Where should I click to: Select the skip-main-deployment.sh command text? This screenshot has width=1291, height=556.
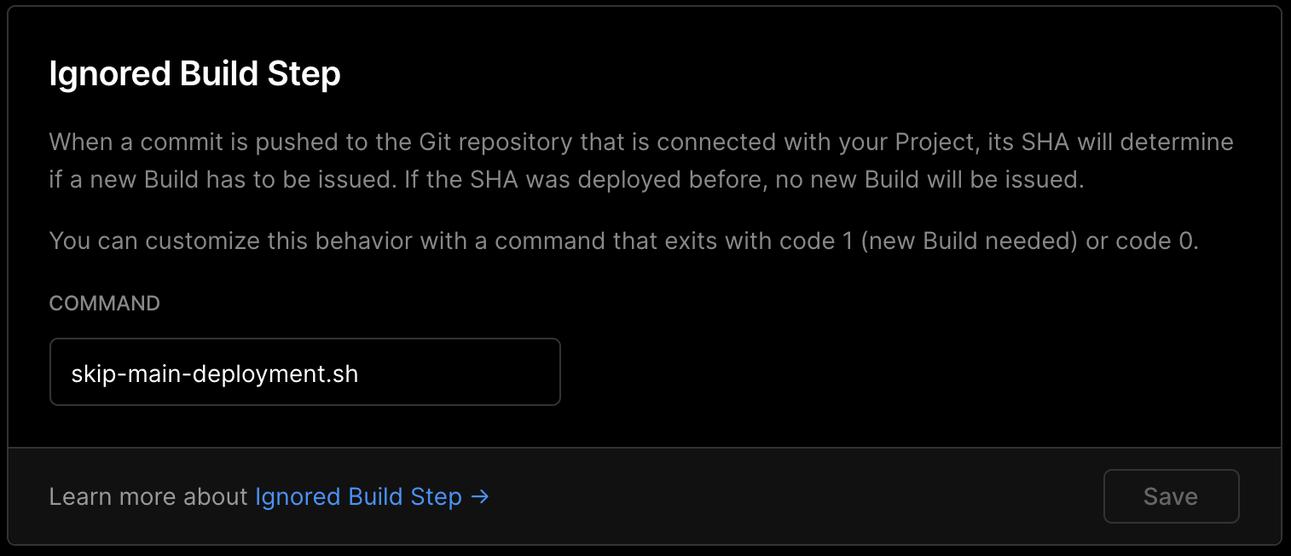click(216, 372)
